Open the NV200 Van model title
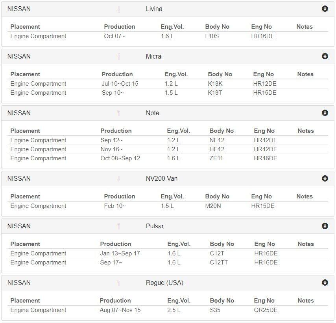 (162, 178)
